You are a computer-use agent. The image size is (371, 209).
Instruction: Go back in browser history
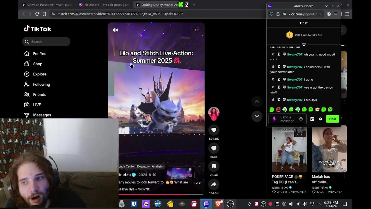pyautogui.click(x=23, y=14)
